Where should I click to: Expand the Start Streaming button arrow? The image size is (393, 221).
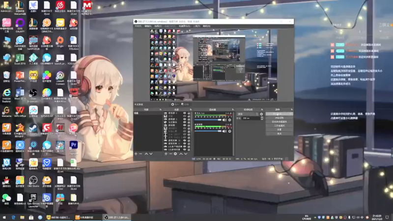coord(291,114)
